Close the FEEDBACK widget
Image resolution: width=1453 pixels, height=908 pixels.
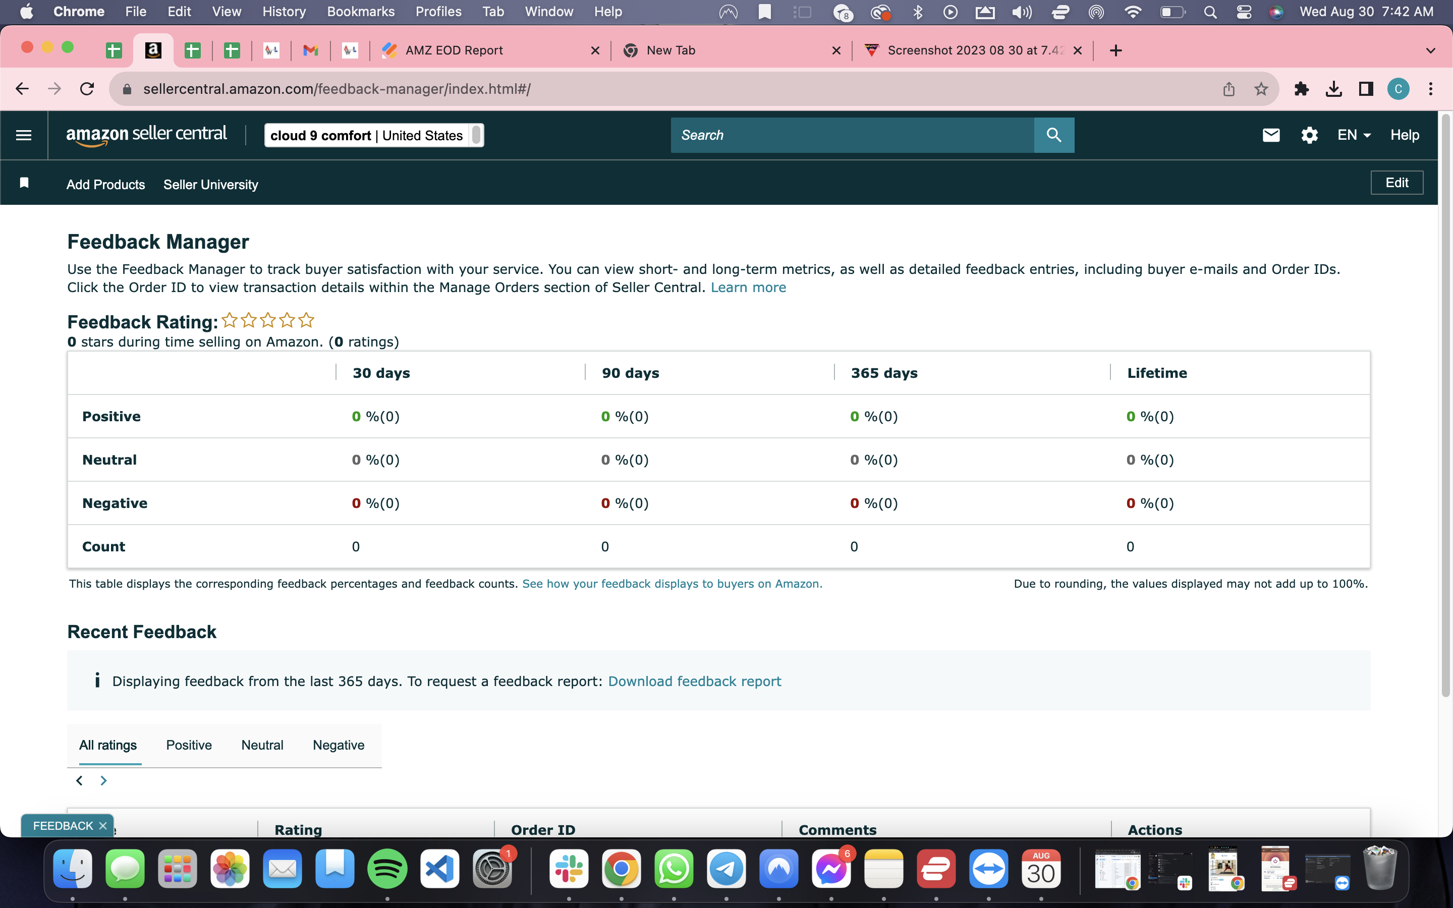click(103, 826)
